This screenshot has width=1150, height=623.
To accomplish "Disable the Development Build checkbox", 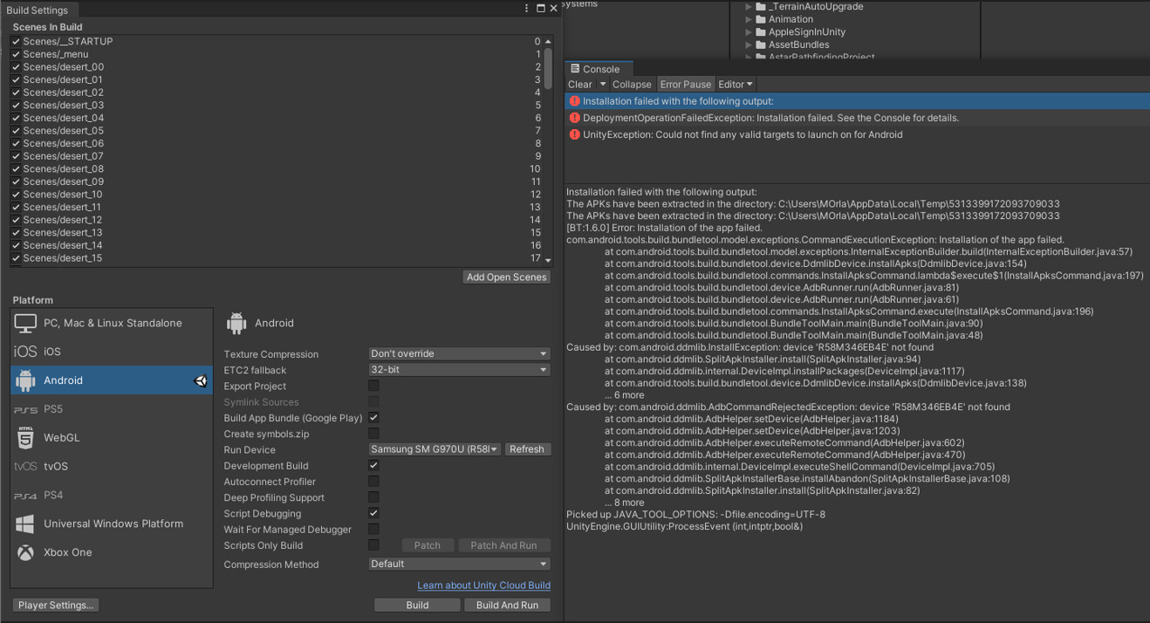I will (x=373, y=465).
